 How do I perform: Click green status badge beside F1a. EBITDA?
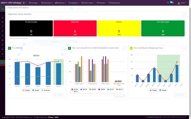point(10,48)
